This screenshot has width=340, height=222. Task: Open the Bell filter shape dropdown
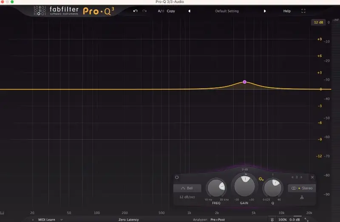pyautogui.click(x=187, y=188)
